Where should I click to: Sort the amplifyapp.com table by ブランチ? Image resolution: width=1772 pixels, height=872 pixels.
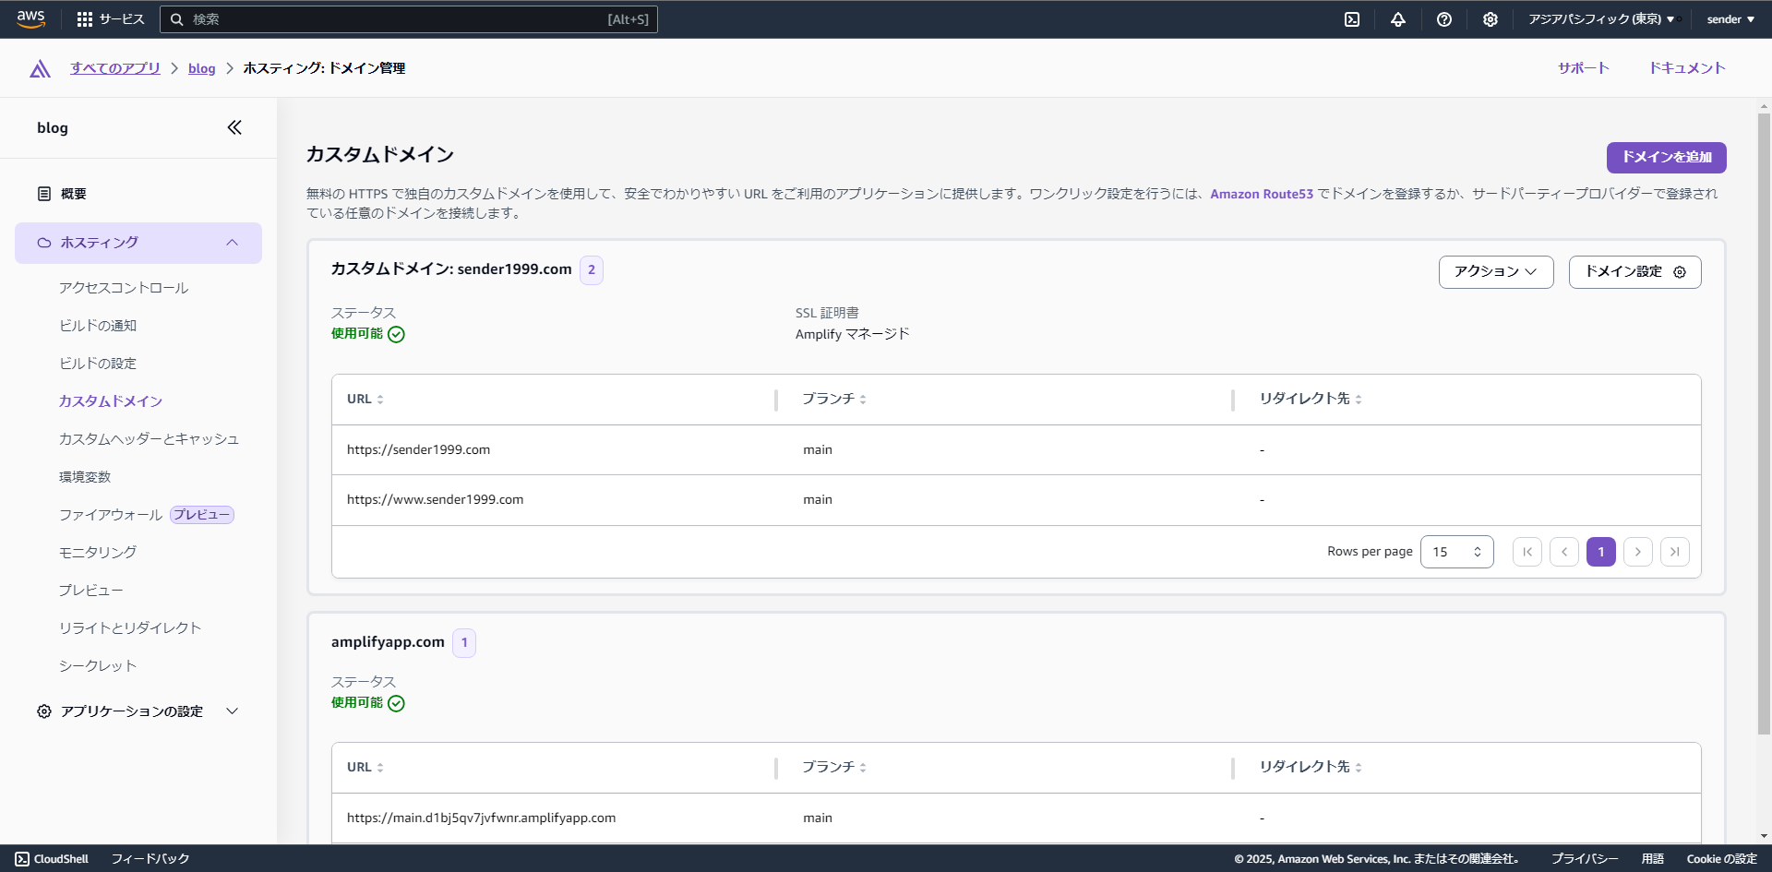point(863,768)
